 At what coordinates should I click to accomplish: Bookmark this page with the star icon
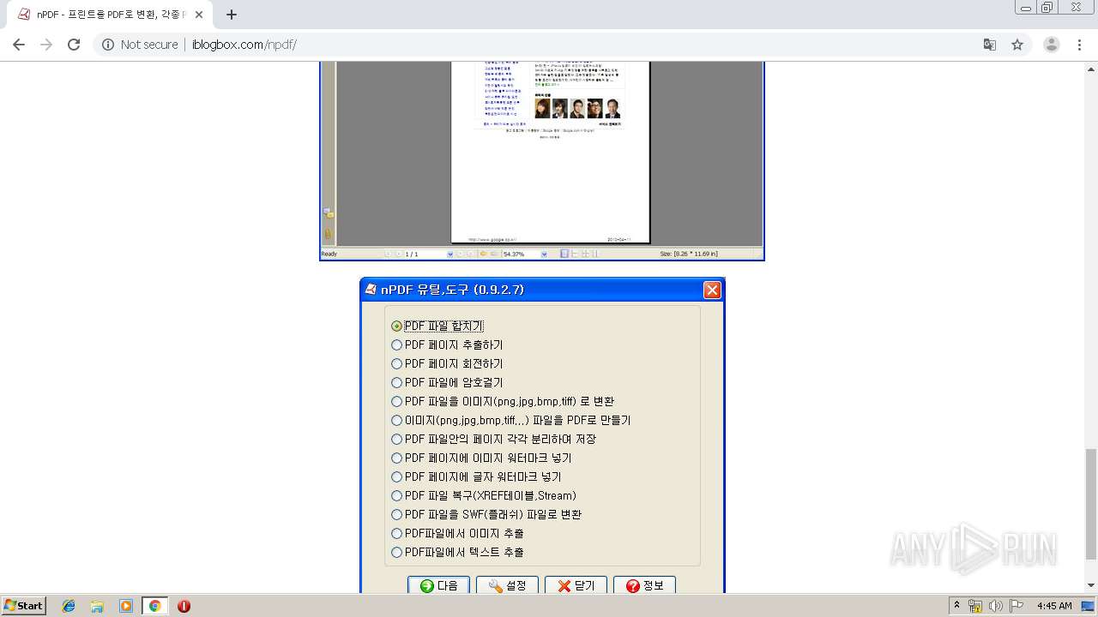point(1017,45)
